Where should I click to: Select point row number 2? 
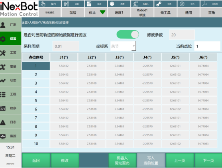pos(36,74)
